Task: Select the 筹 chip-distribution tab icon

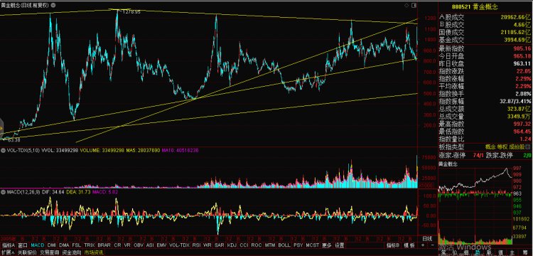Action: 525,252
